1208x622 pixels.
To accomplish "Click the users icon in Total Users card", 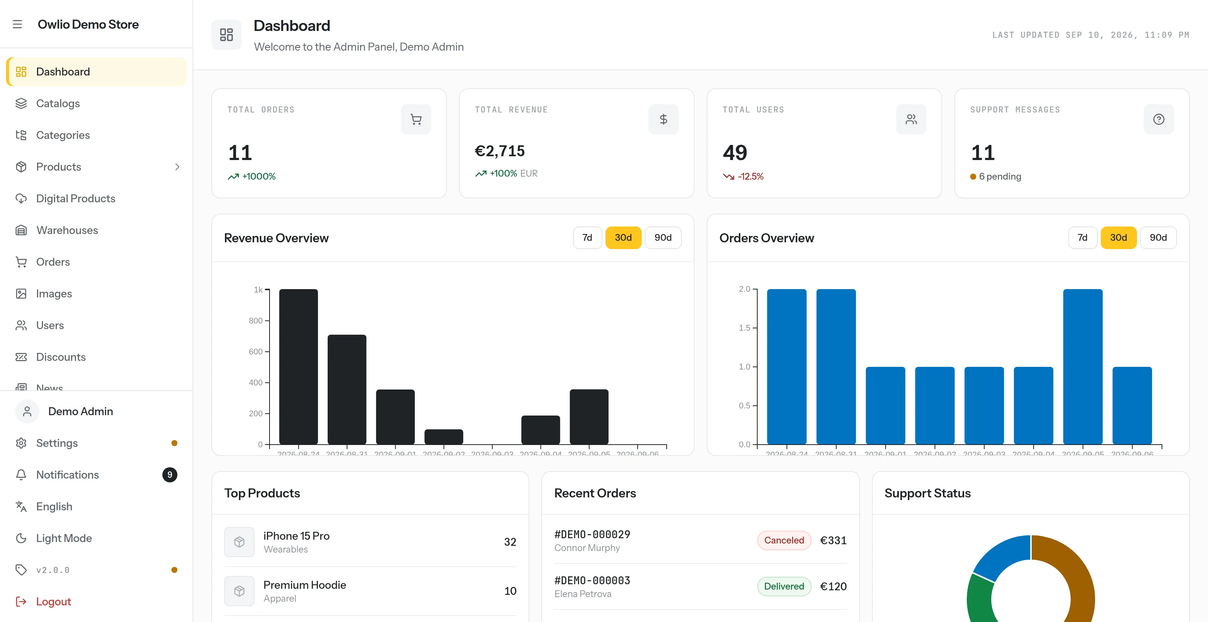I will [911, 120].
